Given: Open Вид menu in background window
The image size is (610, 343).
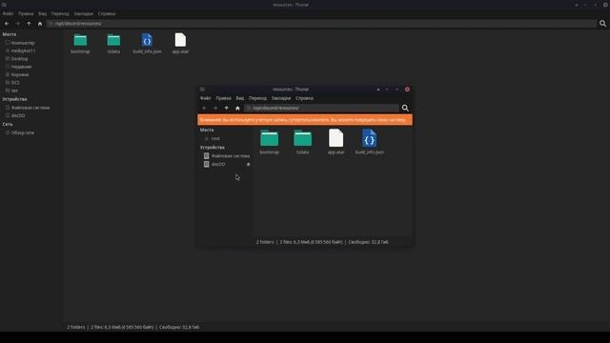Looking at the screenshot, I should 42,13.
